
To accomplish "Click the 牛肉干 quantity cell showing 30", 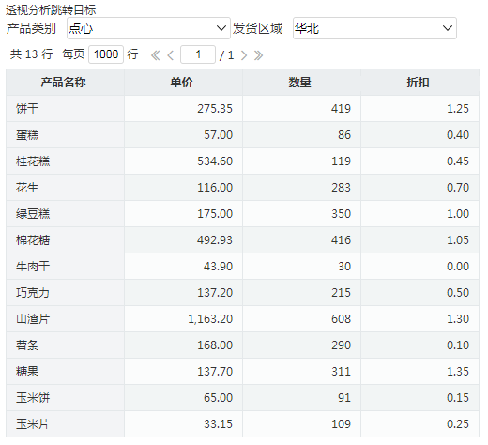I will pos(301,267).
